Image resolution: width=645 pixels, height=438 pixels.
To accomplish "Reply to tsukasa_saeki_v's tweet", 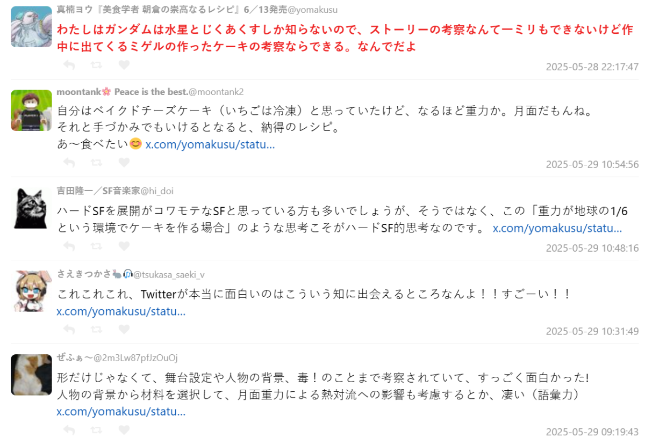I will tap(69, 329).
